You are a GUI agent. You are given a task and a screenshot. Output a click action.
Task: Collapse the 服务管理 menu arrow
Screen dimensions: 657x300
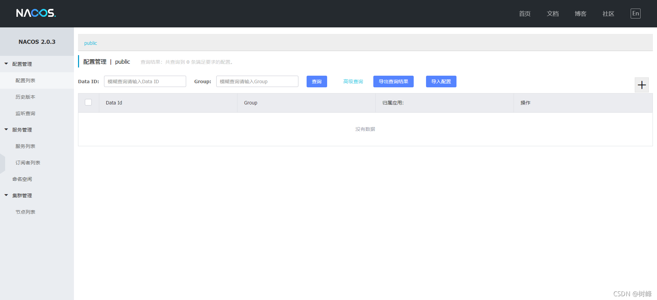(x=6, y=129)
